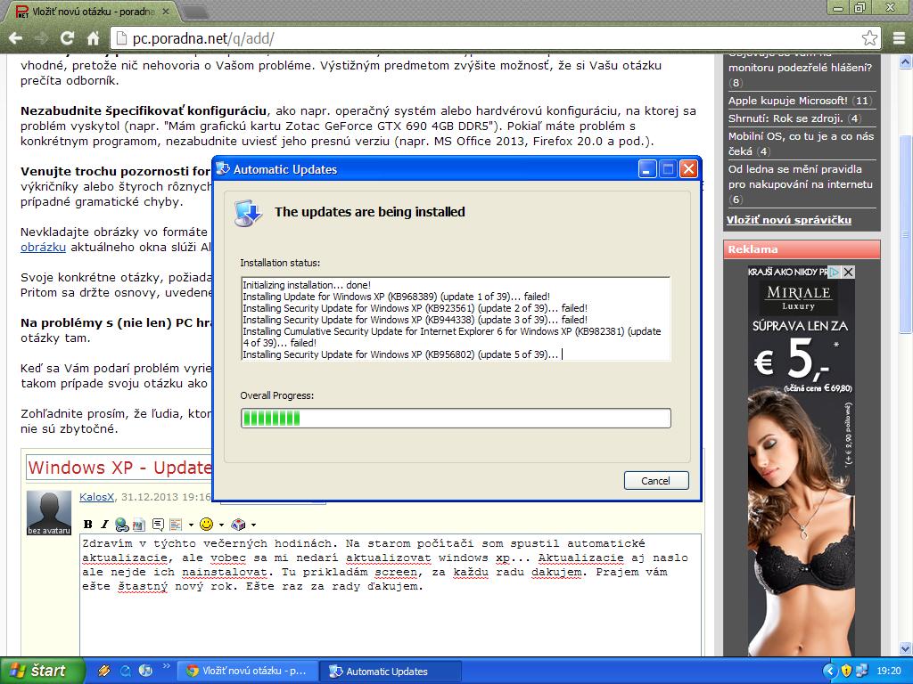Insert a quote with the speech bubble icon
Screen dimensions: 913x684
tap(158, 525)
